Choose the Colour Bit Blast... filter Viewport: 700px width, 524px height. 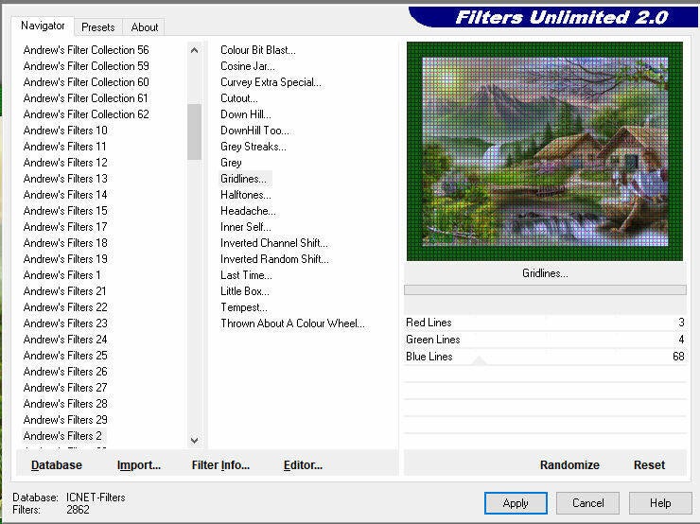258,50
